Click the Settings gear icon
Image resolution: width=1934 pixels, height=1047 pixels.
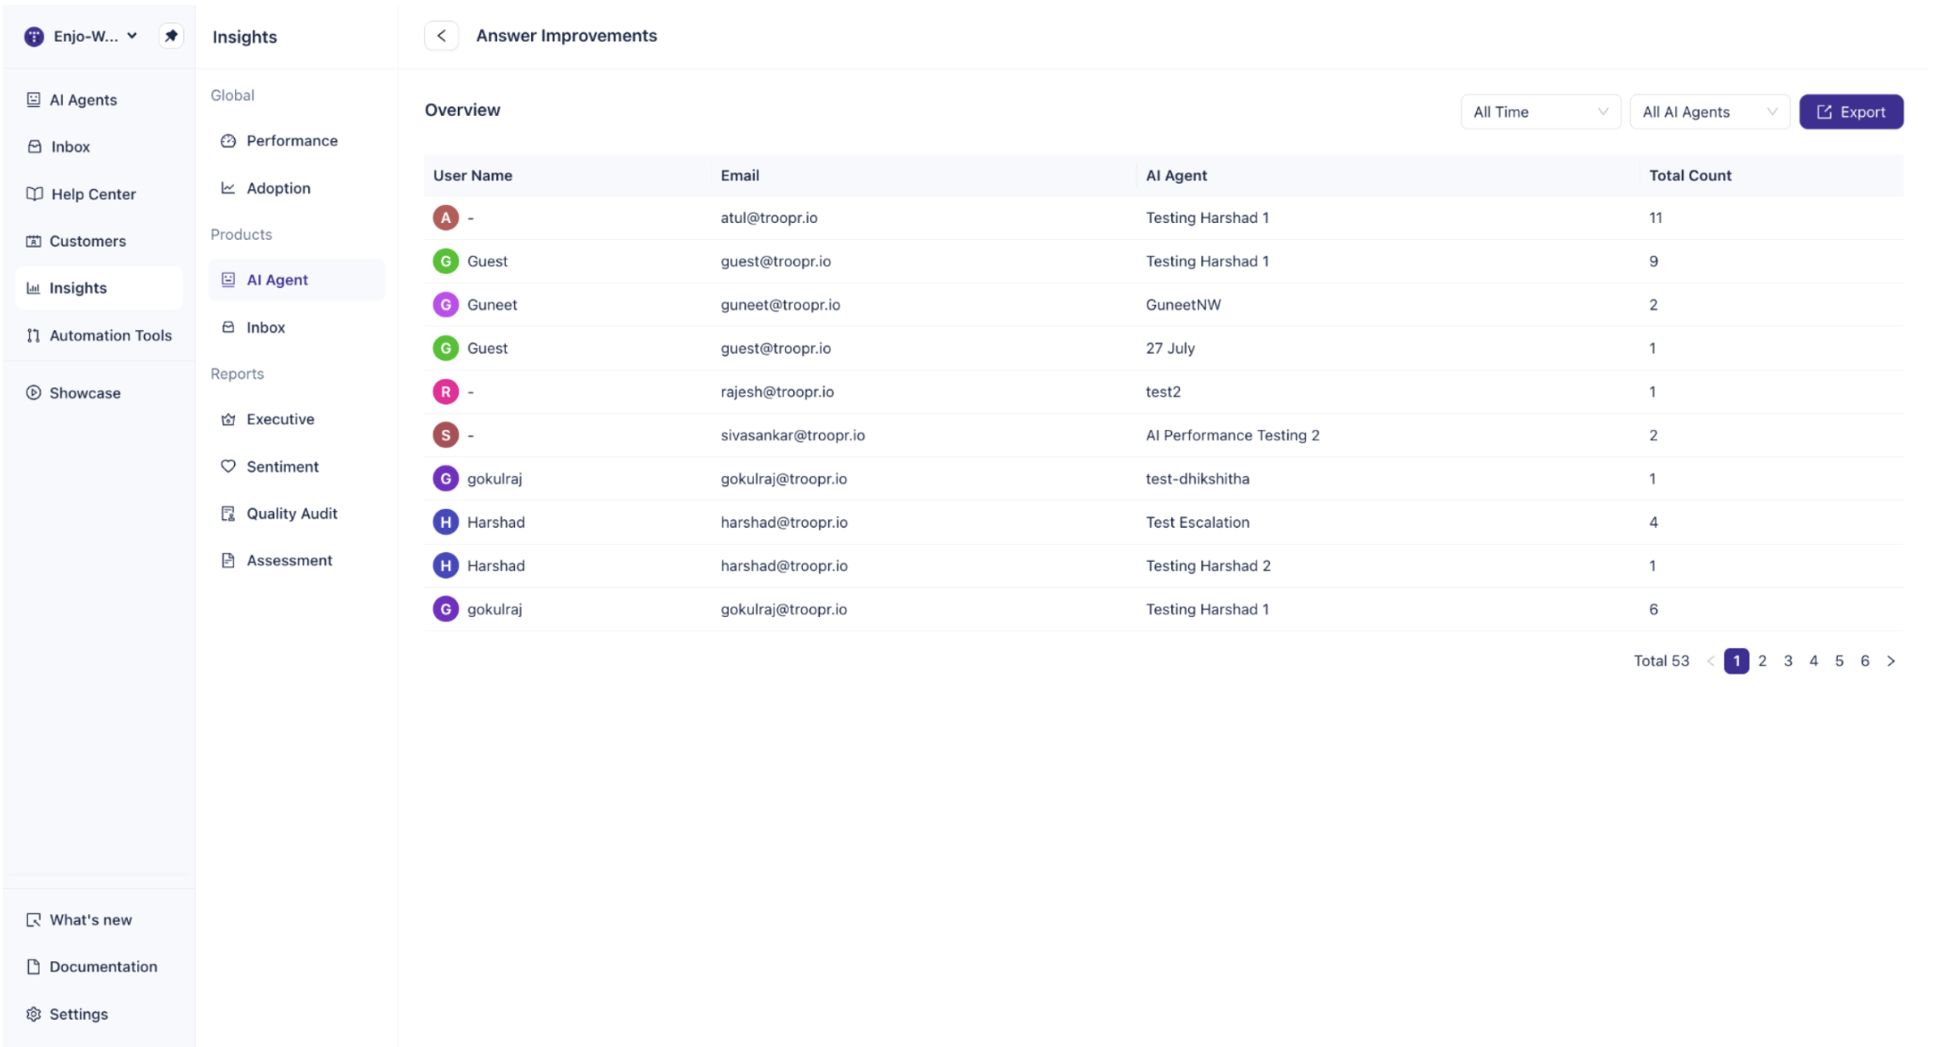[33, 1014]
